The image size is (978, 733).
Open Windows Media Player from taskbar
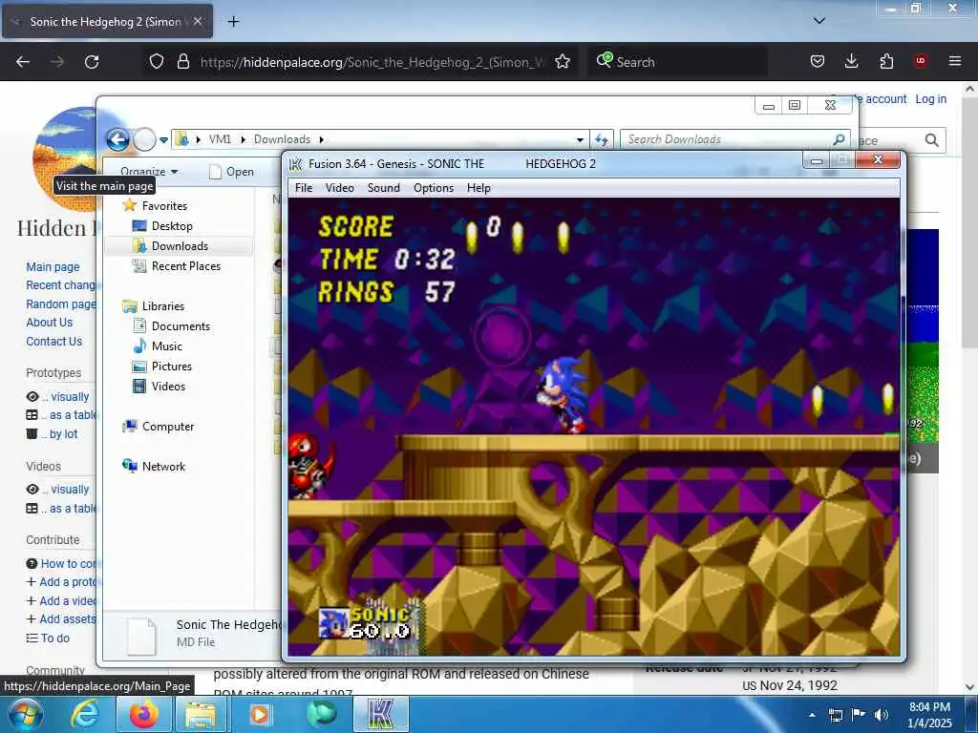tap(260, 714)
